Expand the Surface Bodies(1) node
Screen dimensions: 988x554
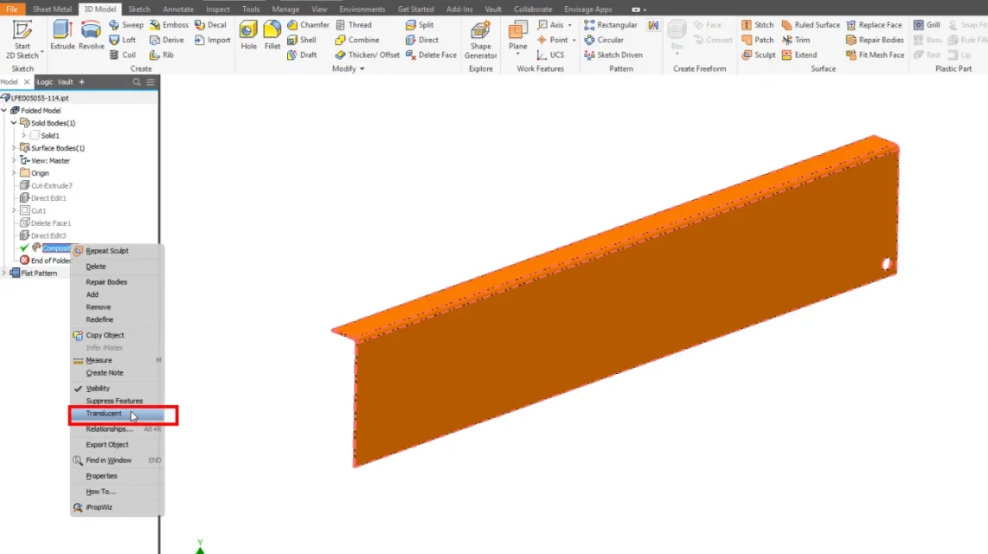point(14,148)
